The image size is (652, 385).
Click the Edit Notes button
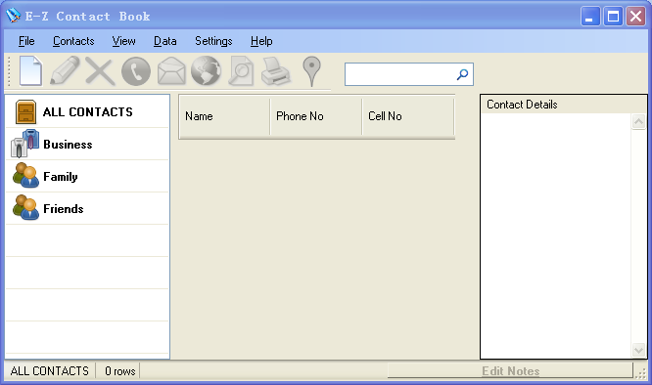(x=510, y=371)
